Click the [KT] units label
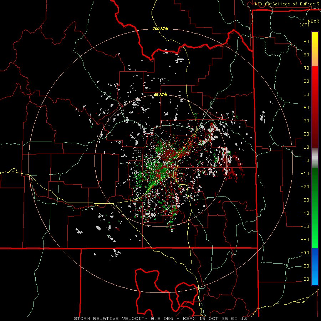321x321 pixels. click(x=304, y=25)
